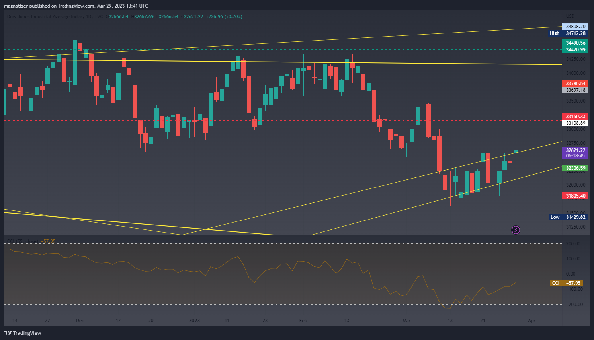The width and height of the screenshot is (594, 340).
Task: Click the white 33108.89 price label
Action: [x=575, y=123]
